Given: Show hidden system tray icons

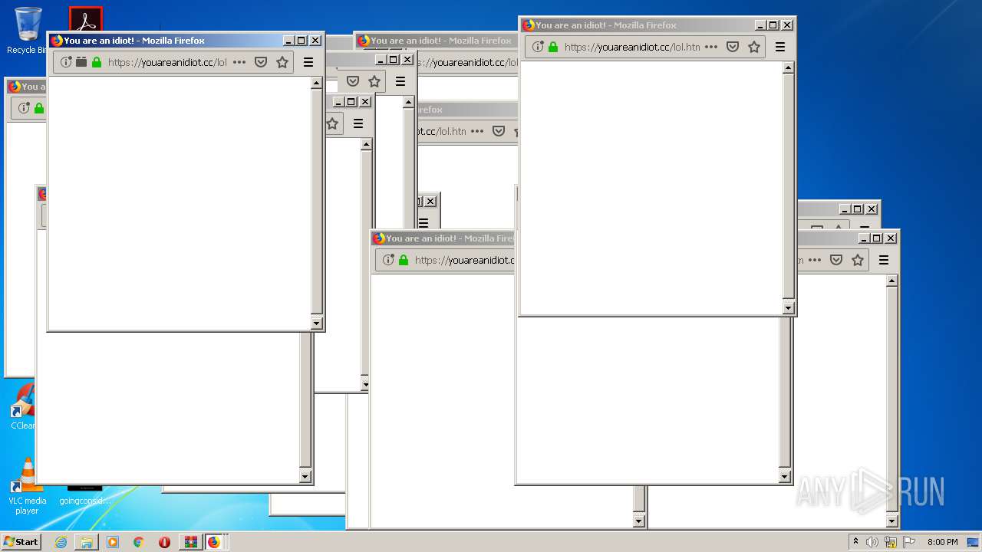Looking at the screenshot, I should (x=855, y=542).
